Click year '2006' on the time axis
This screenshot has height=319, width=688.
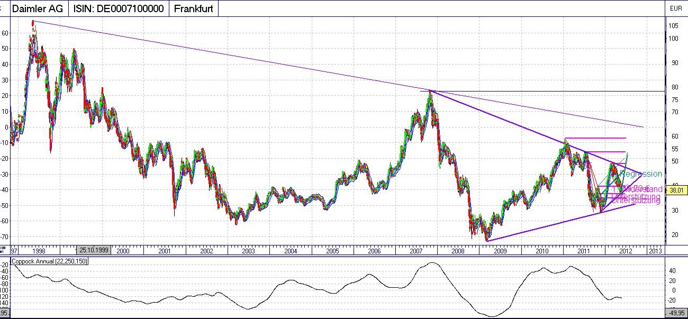pyautogui.click(x=374, y=251)
